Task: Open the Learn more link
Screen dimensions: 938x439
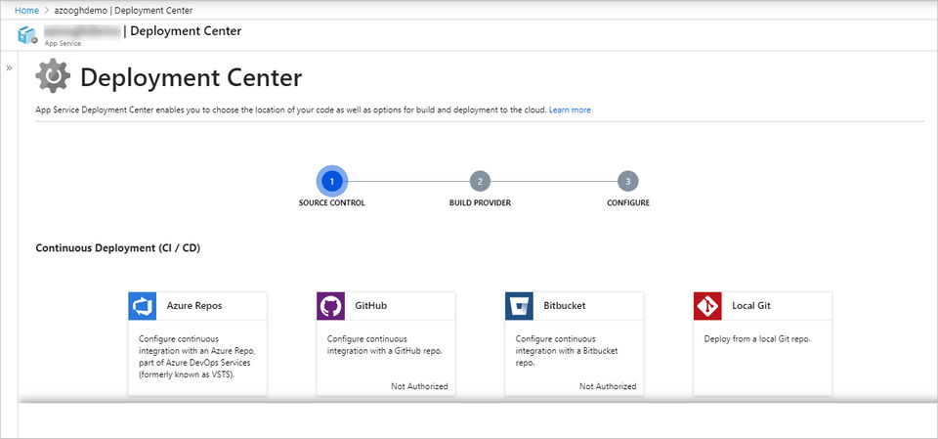Action: click(x=570, y=110)
